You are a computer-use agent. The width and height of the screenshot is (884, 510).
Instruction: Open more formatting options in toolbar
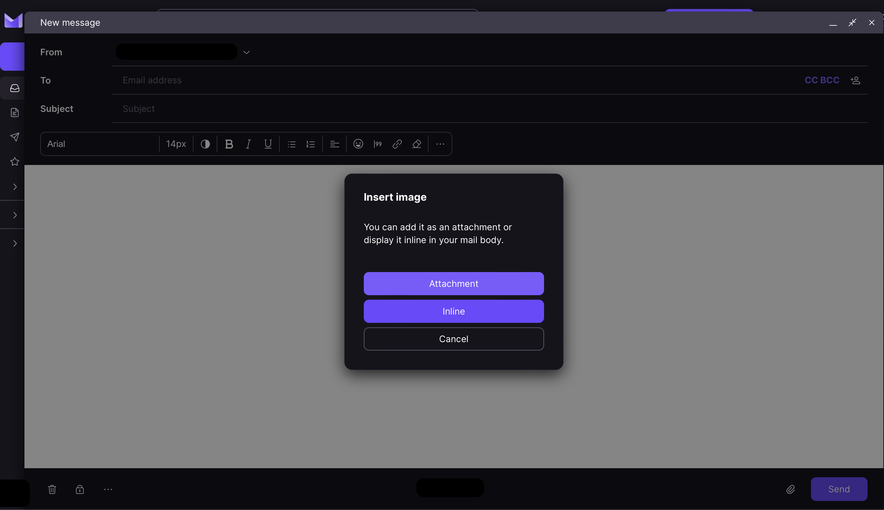coord(440,144)
